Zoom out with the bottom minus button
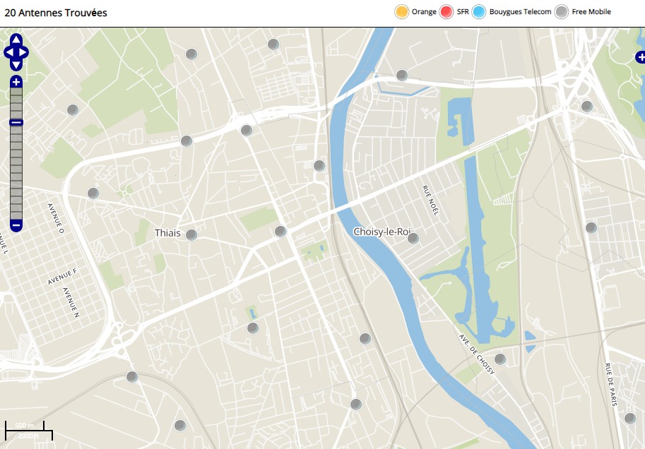Image resolution: width=645 pixels, height=449 pixels. tap(16, 226)
